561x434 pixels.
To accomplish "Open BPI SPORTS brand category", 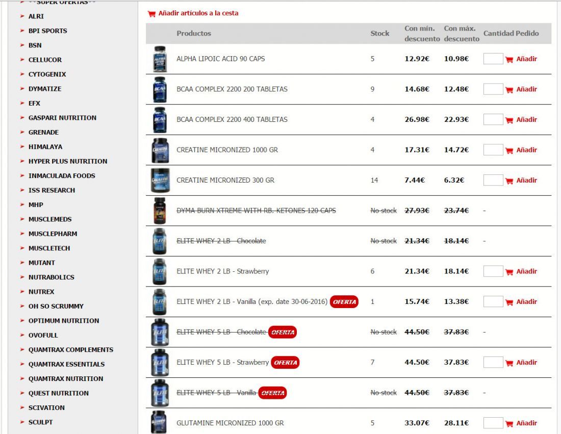I will 47,31.
